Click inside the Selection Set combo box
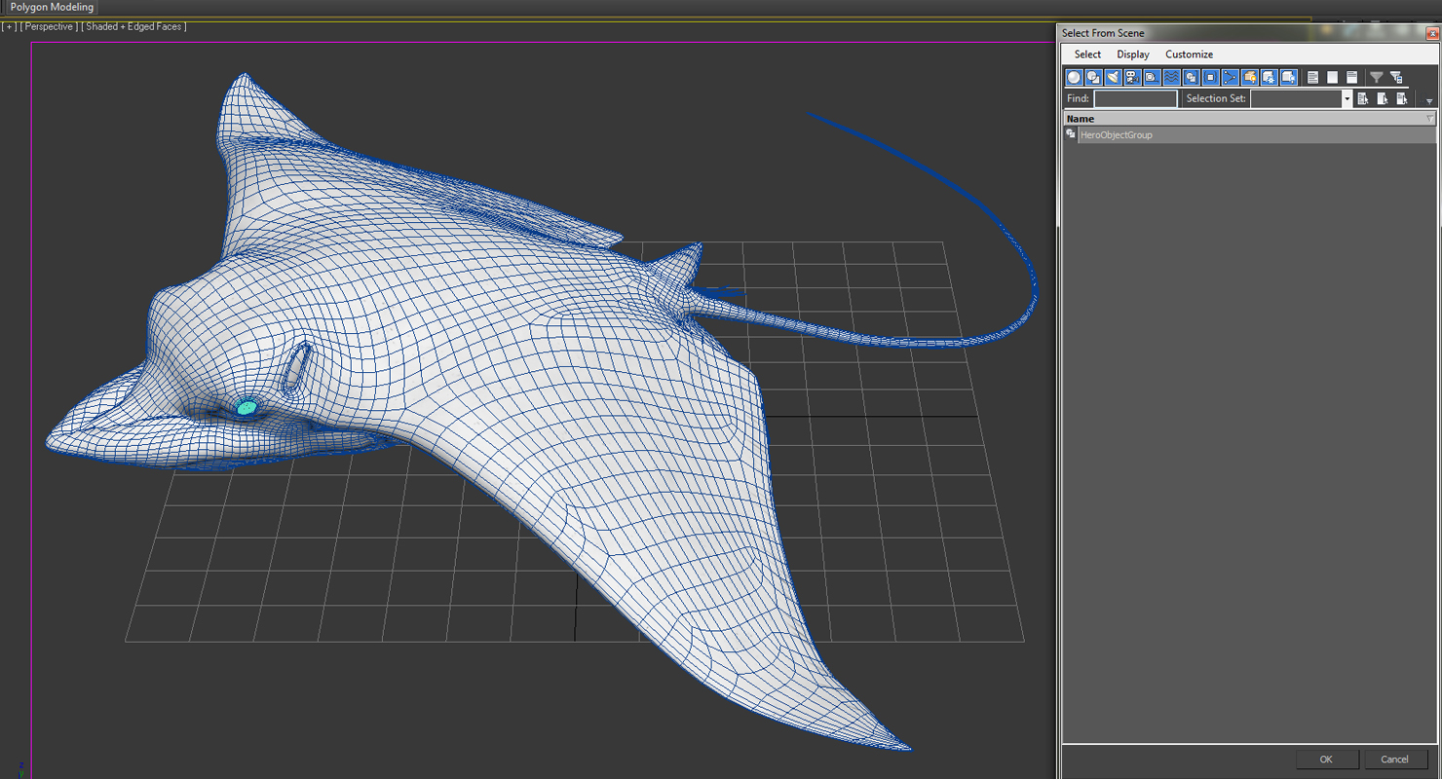Image resolution: width=1442 pixels, height=779 pixels. pyautogui.click(x=1296, y=98)
